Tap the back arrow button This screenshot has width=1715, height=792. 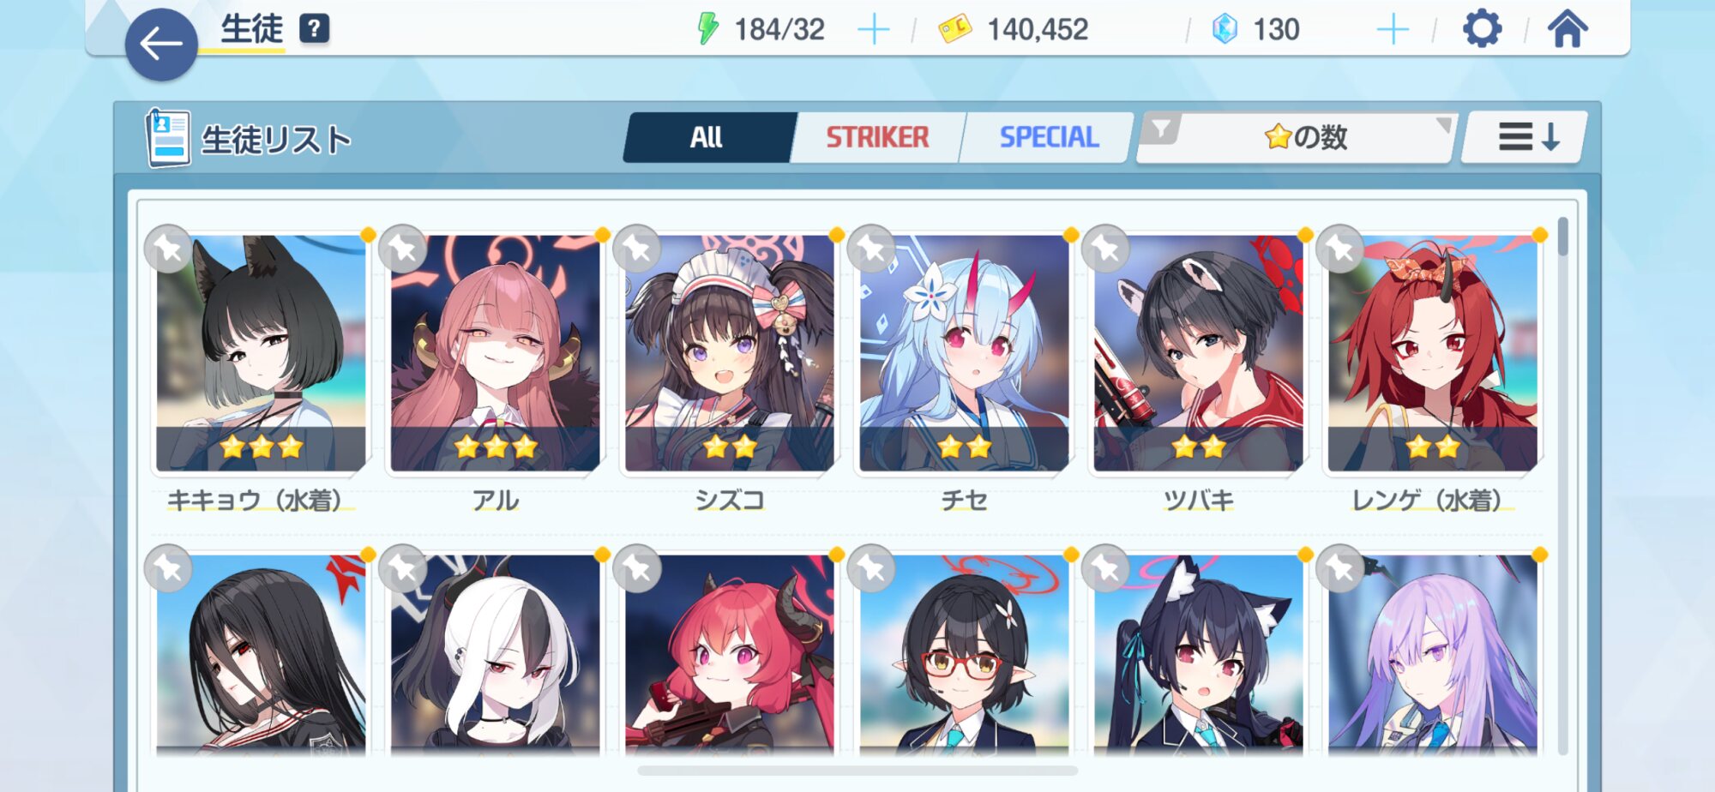tap(161, 45)
